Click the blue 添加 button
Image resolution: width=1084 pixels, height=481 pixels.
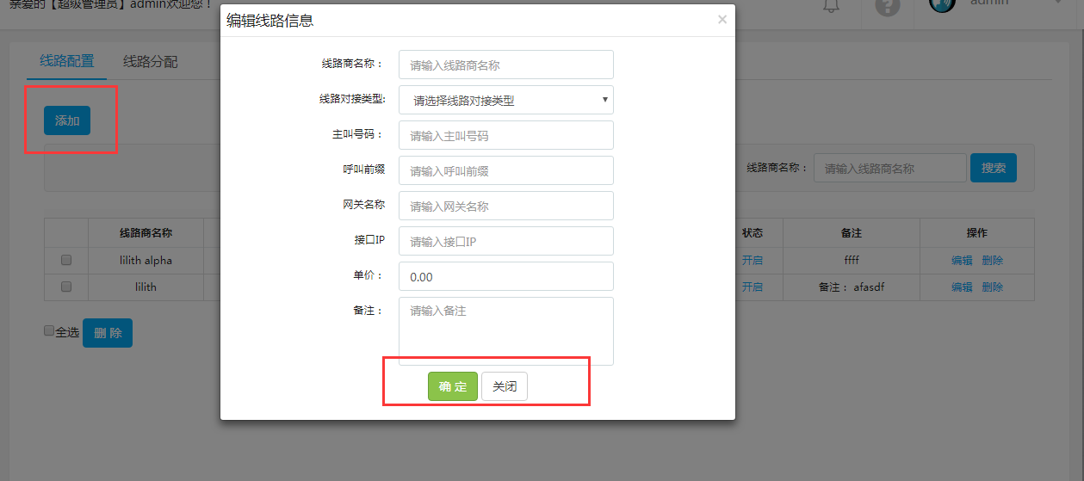67,120
